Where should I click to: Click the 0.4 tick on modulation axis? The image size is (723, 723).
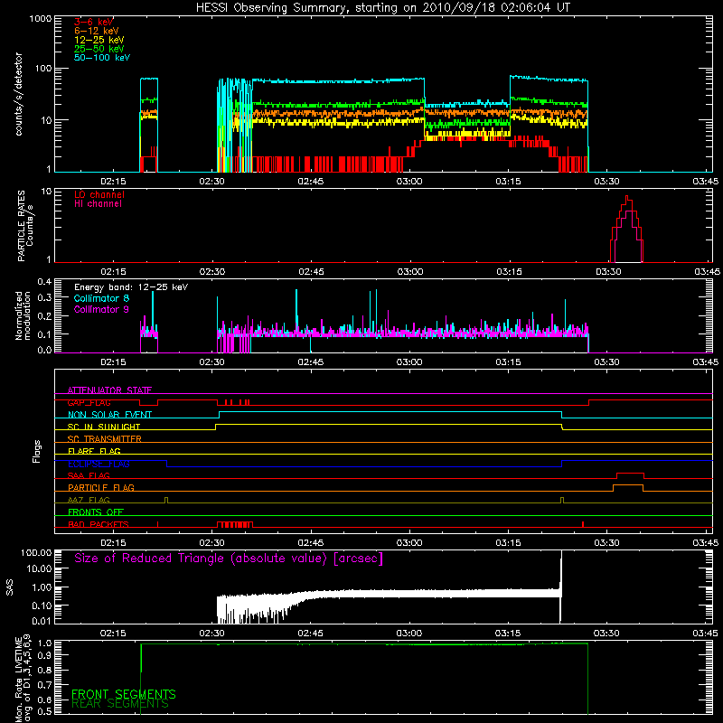44,281
